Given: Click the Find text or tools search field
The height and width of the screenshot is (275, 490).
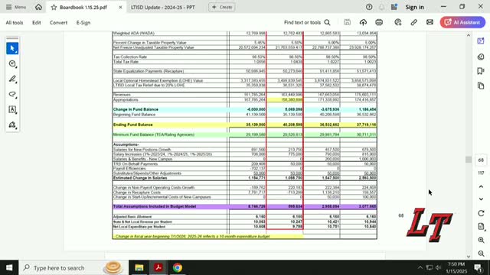Looking at the screenshot, I should click(307, 22).
